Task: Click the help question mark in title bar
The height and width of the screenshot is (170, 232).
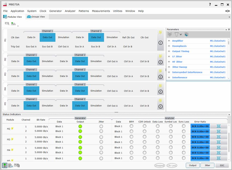Action: (210, 4)
